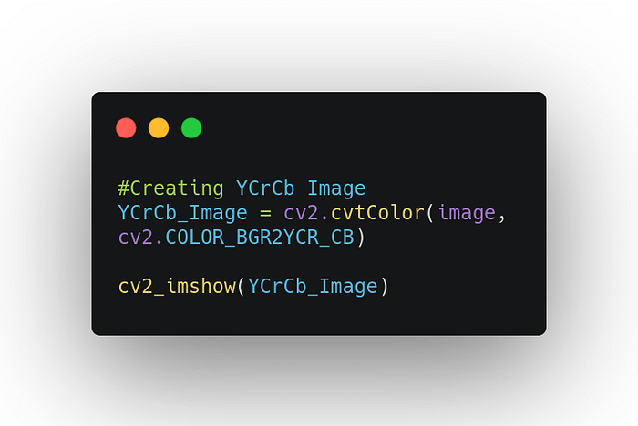
Task: Click the 'cvtColor' function name
Action: (x=377, y=213)
